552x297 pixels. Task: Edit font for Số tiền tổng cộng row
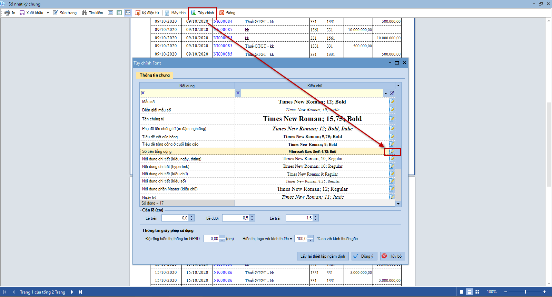(392, 151)
